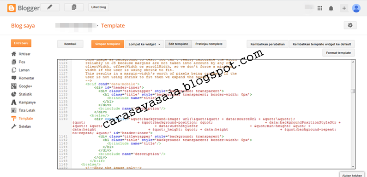Open the notifications bell icon
Screen dimensions: 367x177
coord(331,8)
